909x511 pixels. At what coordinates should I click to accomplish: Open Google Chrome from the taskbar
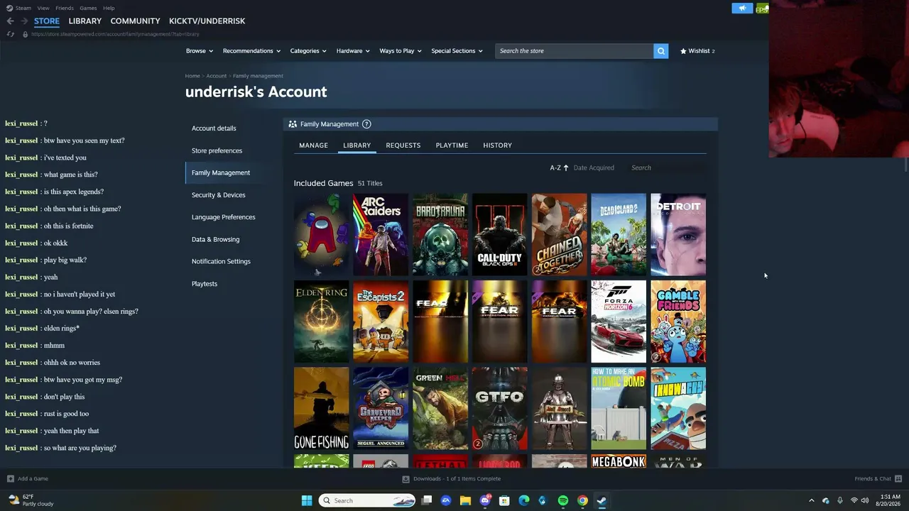(582, 500)
